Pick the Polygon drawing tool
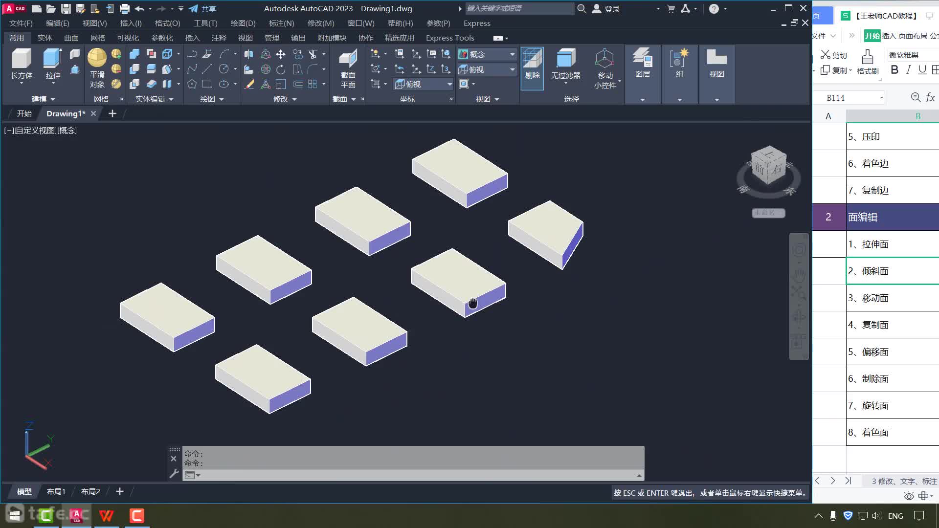 [x=192, y=84]
